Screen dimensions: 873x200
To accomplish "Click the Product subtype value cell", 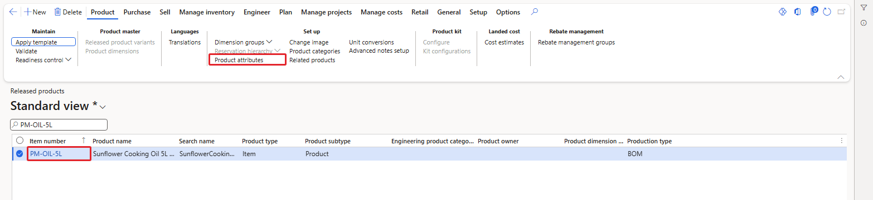I will click(317, 154).
